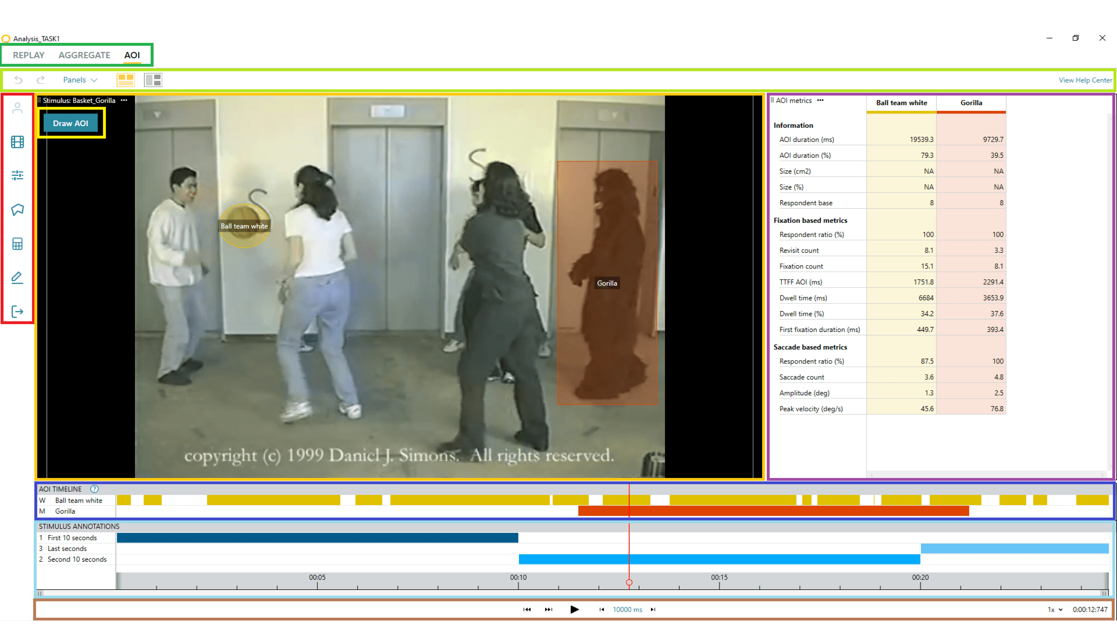The height and width of the screenshot is (630, 1117).
Task: Open the metrics table icon in sidebar
Action: pos(17,244)
